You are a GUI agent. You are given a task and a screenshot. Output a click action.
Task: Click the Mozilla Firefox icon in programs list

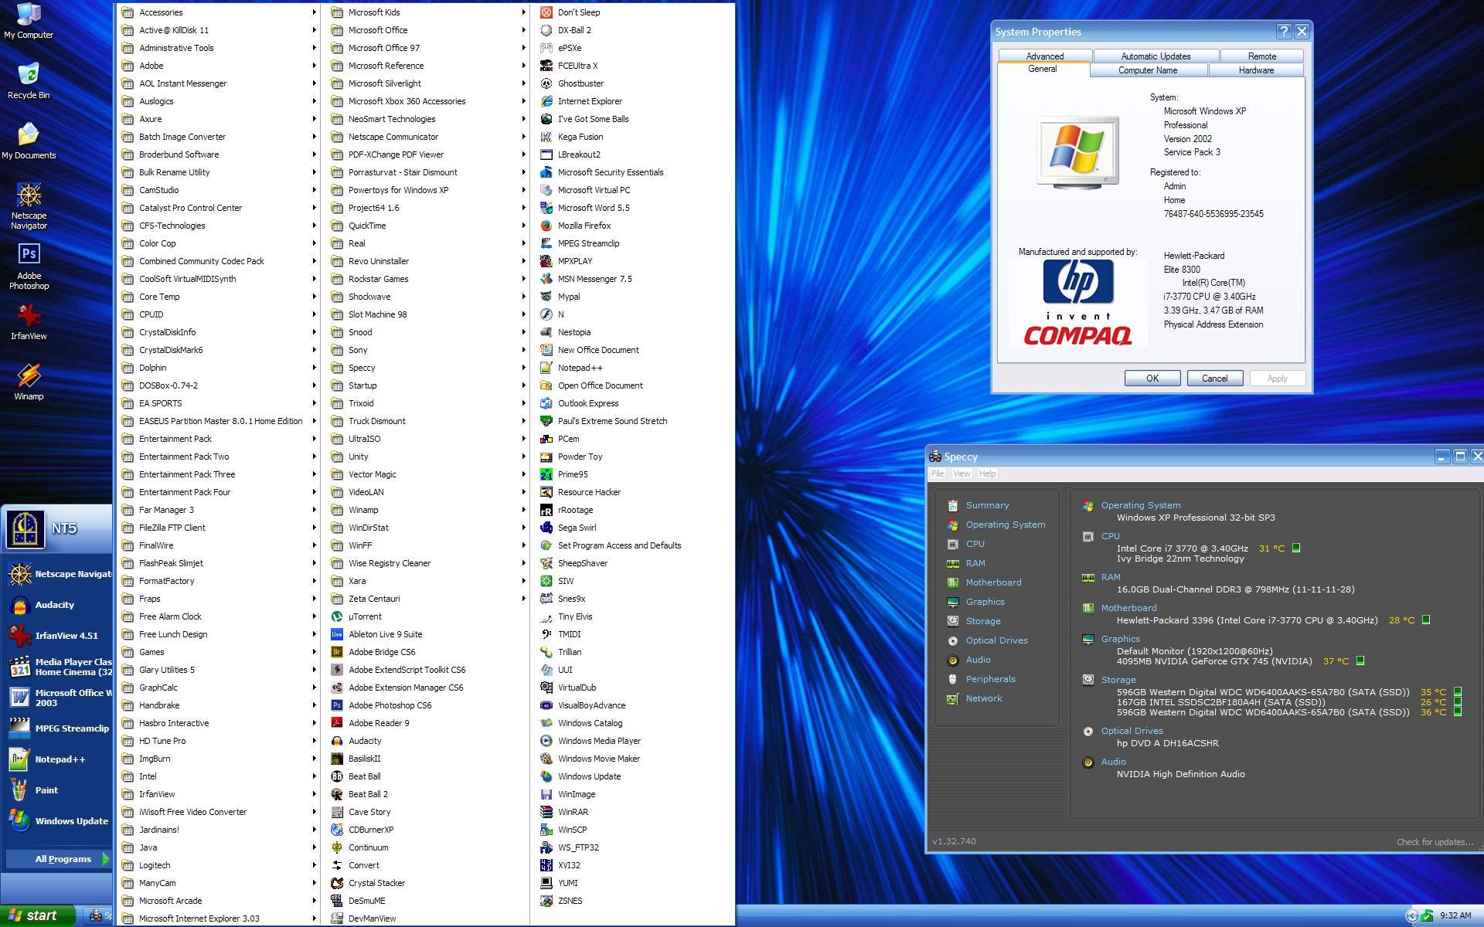[x=546, y=226]
